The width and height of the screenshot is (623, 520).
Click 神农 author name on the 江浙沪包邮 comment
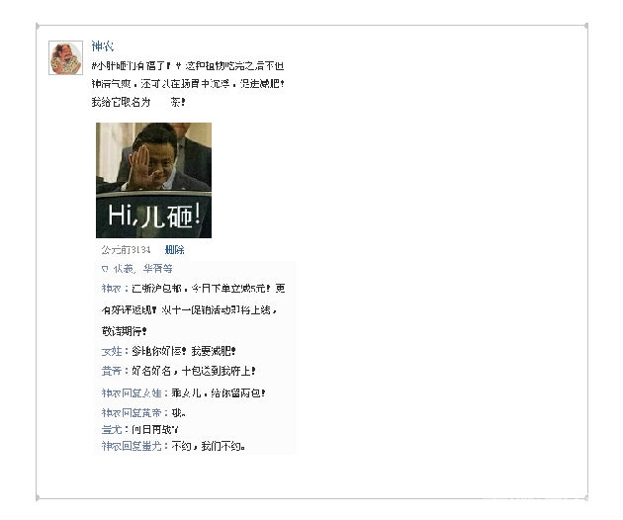pos(111,289)
